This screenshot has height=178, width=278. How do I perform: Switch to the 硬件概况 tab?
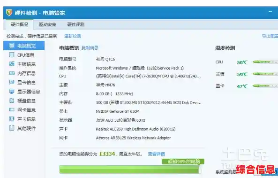click(20, 24)
